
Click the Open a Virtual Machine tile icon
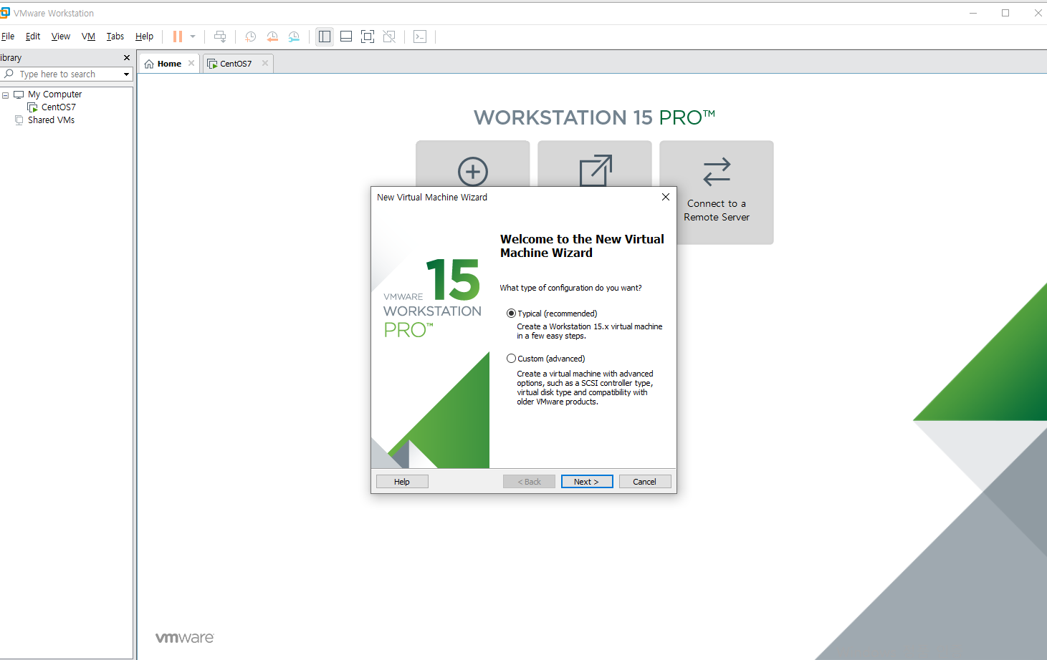[596, 170]
